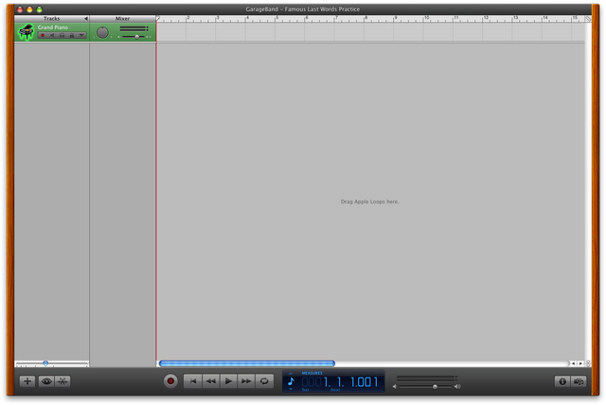Click the low volume speaker icon
Image resolution: width=606 pixels, height=405 pixels.
[395, 386]
